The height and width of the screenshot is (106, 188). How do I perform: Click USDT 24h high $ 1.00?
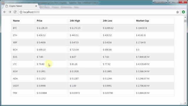pos(73,86)
